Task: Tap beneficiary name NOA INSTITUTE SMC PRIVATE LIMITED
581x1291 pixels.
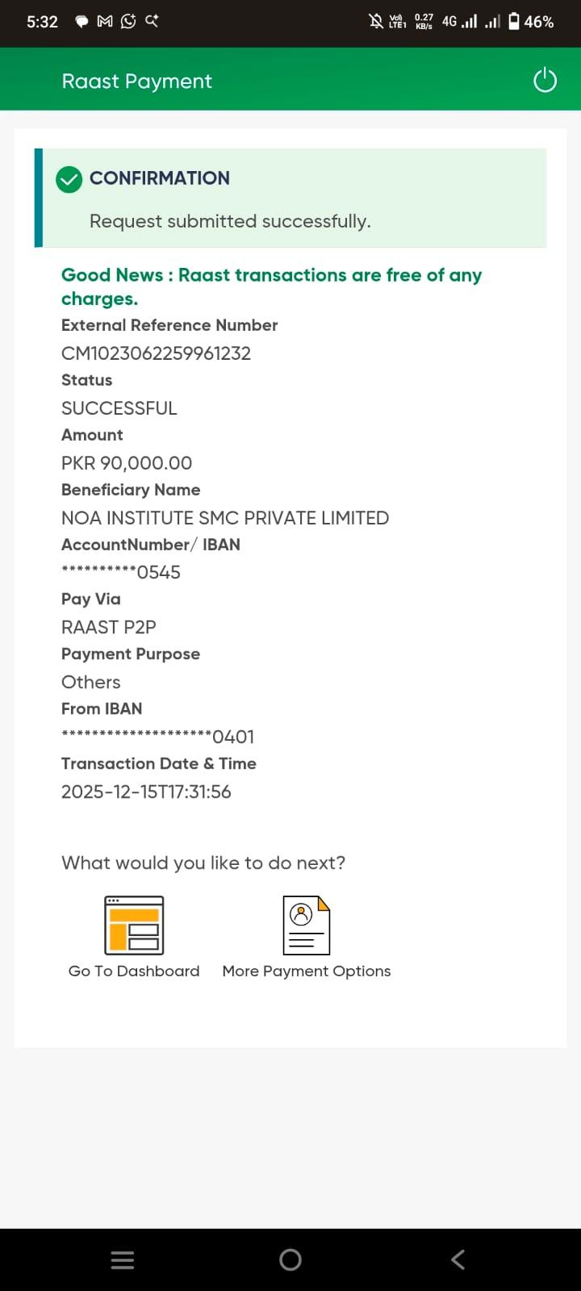Action: click(x=225, y=518)
